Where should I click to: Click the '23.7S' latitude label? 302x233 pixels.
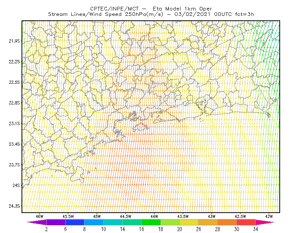tap(14, 165)
